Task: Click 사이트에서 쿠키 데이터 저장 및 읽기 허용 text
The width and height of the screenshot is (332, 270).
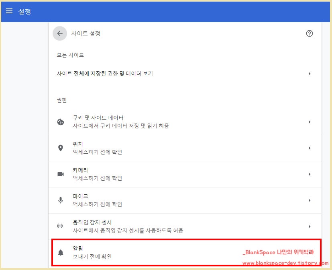Action: pos(121,126)
